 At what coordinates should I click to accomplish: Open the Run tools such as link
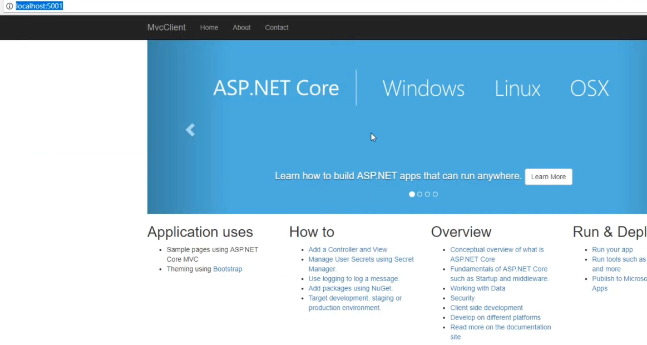coord(619,264)
